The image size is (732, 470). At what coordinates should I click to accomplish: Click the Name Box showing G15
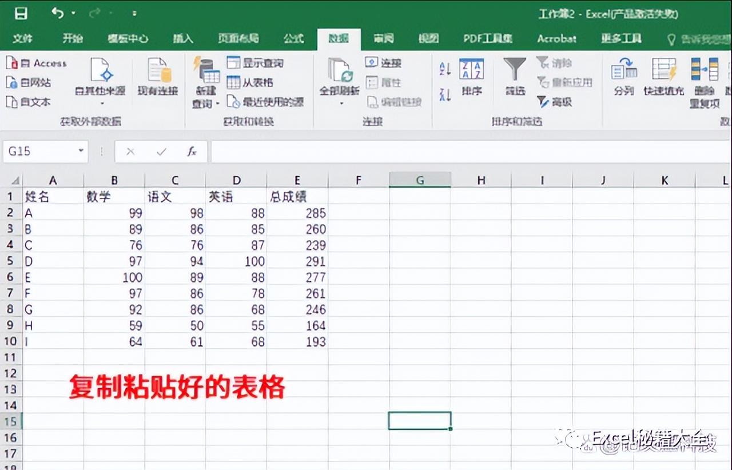coord(38,152)
